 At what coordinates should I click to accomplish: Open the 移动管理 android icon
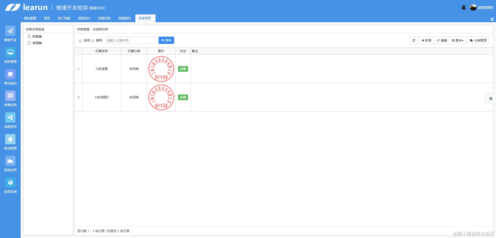(10, 139)
